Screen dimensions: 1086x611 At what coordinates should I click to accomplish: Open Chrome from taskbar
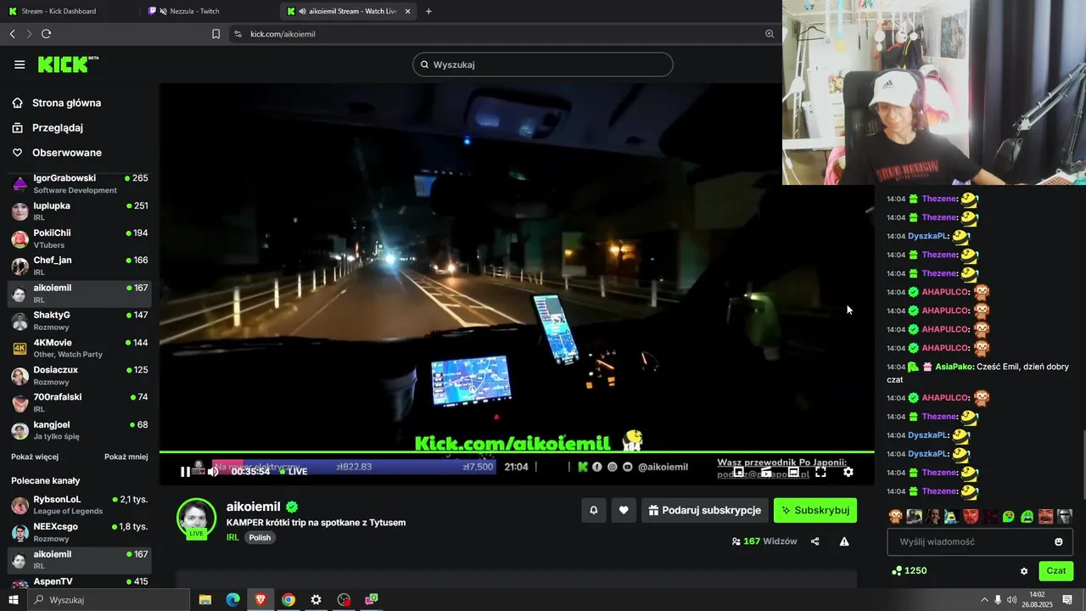pos(288,600)
